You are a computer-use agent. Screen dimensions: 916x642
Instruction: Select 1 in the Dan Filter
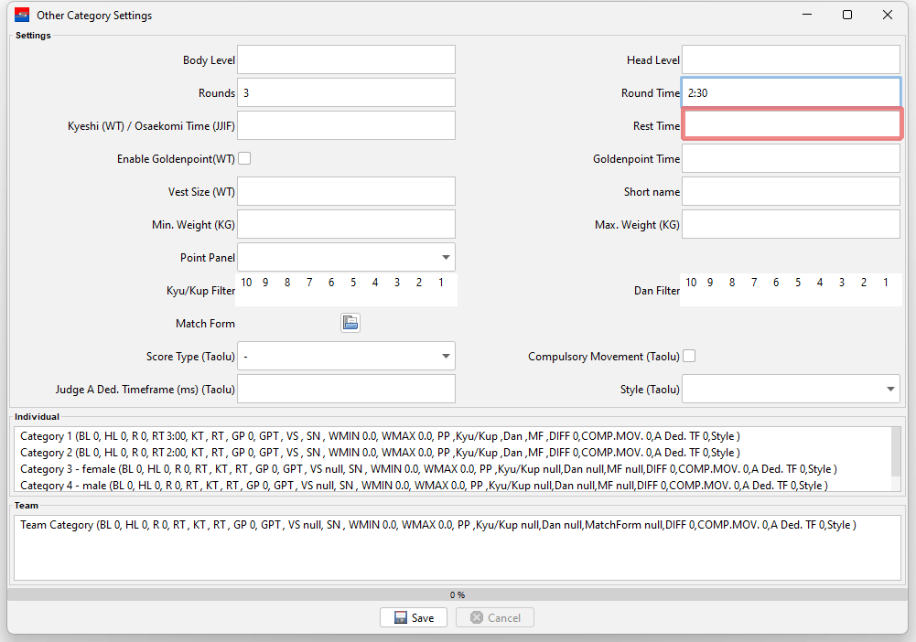pyautogui.click(x=886, y=283)
